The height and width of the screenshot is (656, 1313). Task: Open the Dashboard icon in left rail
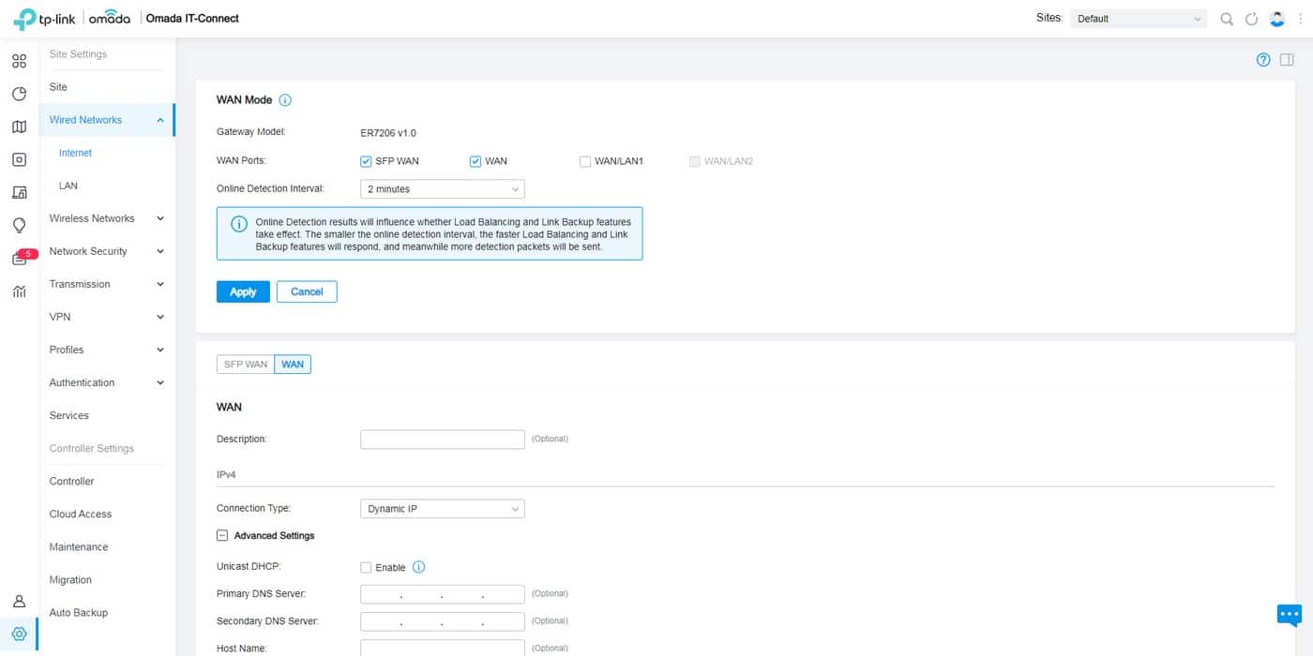[19, 62]
